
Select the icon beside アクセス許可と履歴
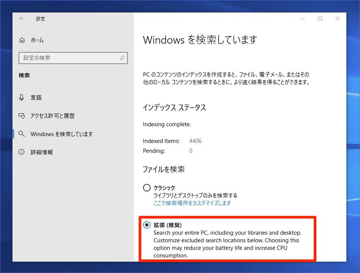point(22,116)
